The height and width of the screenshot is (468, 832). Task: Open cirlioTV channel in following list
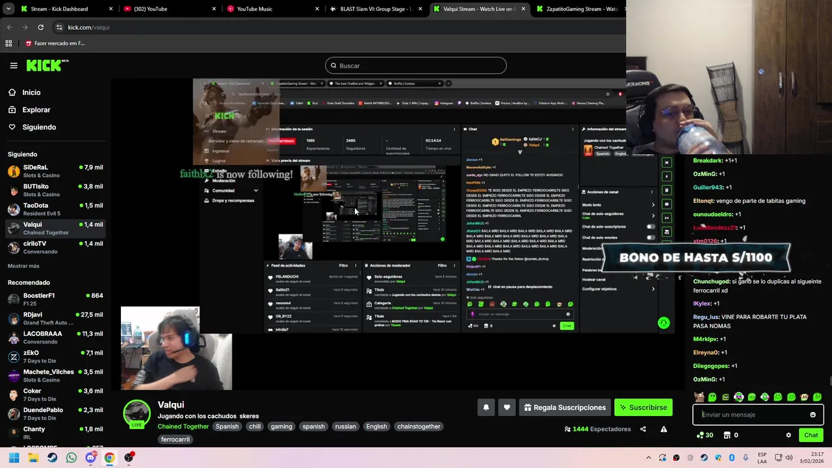click(x=55, y=247)
